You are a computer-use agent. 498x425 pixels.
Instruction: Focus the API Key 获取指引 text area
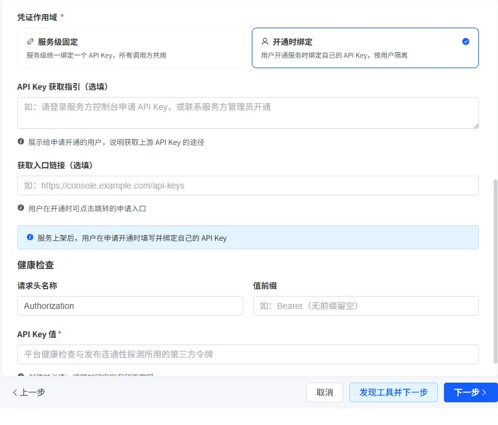click(248, 113)
